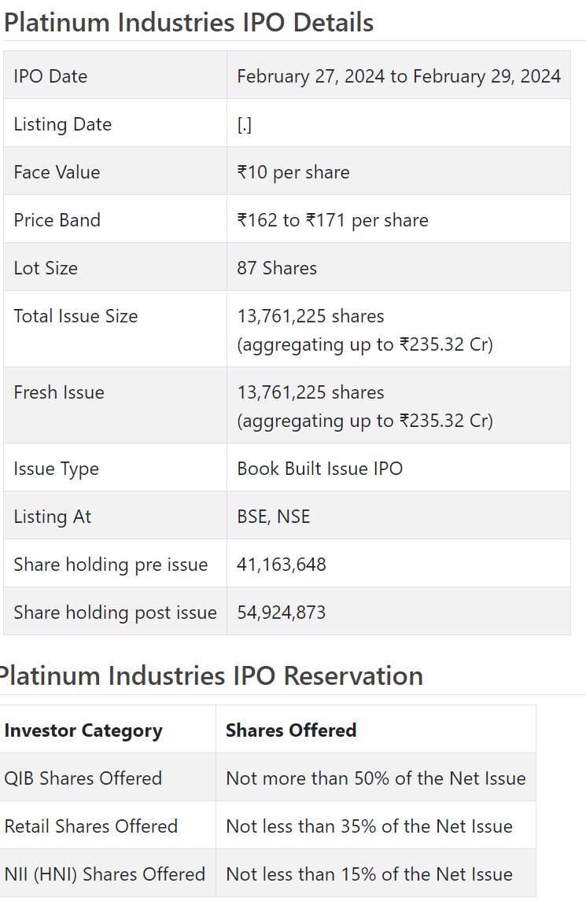Select the pre issue shareholding 41,163,648
Screen dimensions: 586x905
281,564
